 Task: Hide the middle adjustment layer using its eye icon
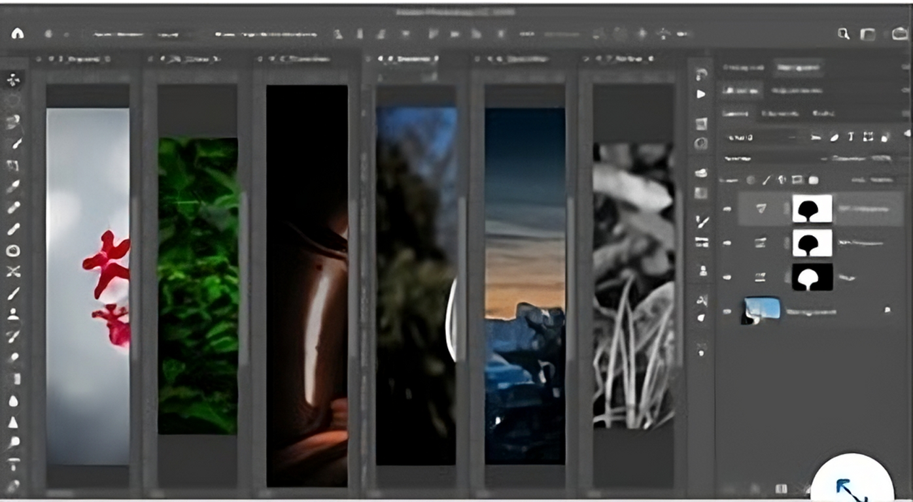pos(727,243)
